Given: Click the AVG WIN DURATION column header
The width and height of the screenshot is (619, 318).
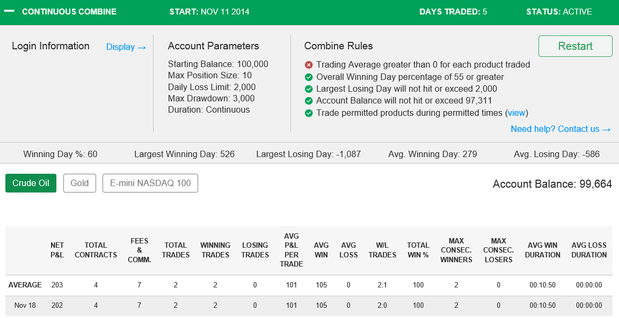Looking at the screenshot, I should pyautogui.click(x=542, y=250).
